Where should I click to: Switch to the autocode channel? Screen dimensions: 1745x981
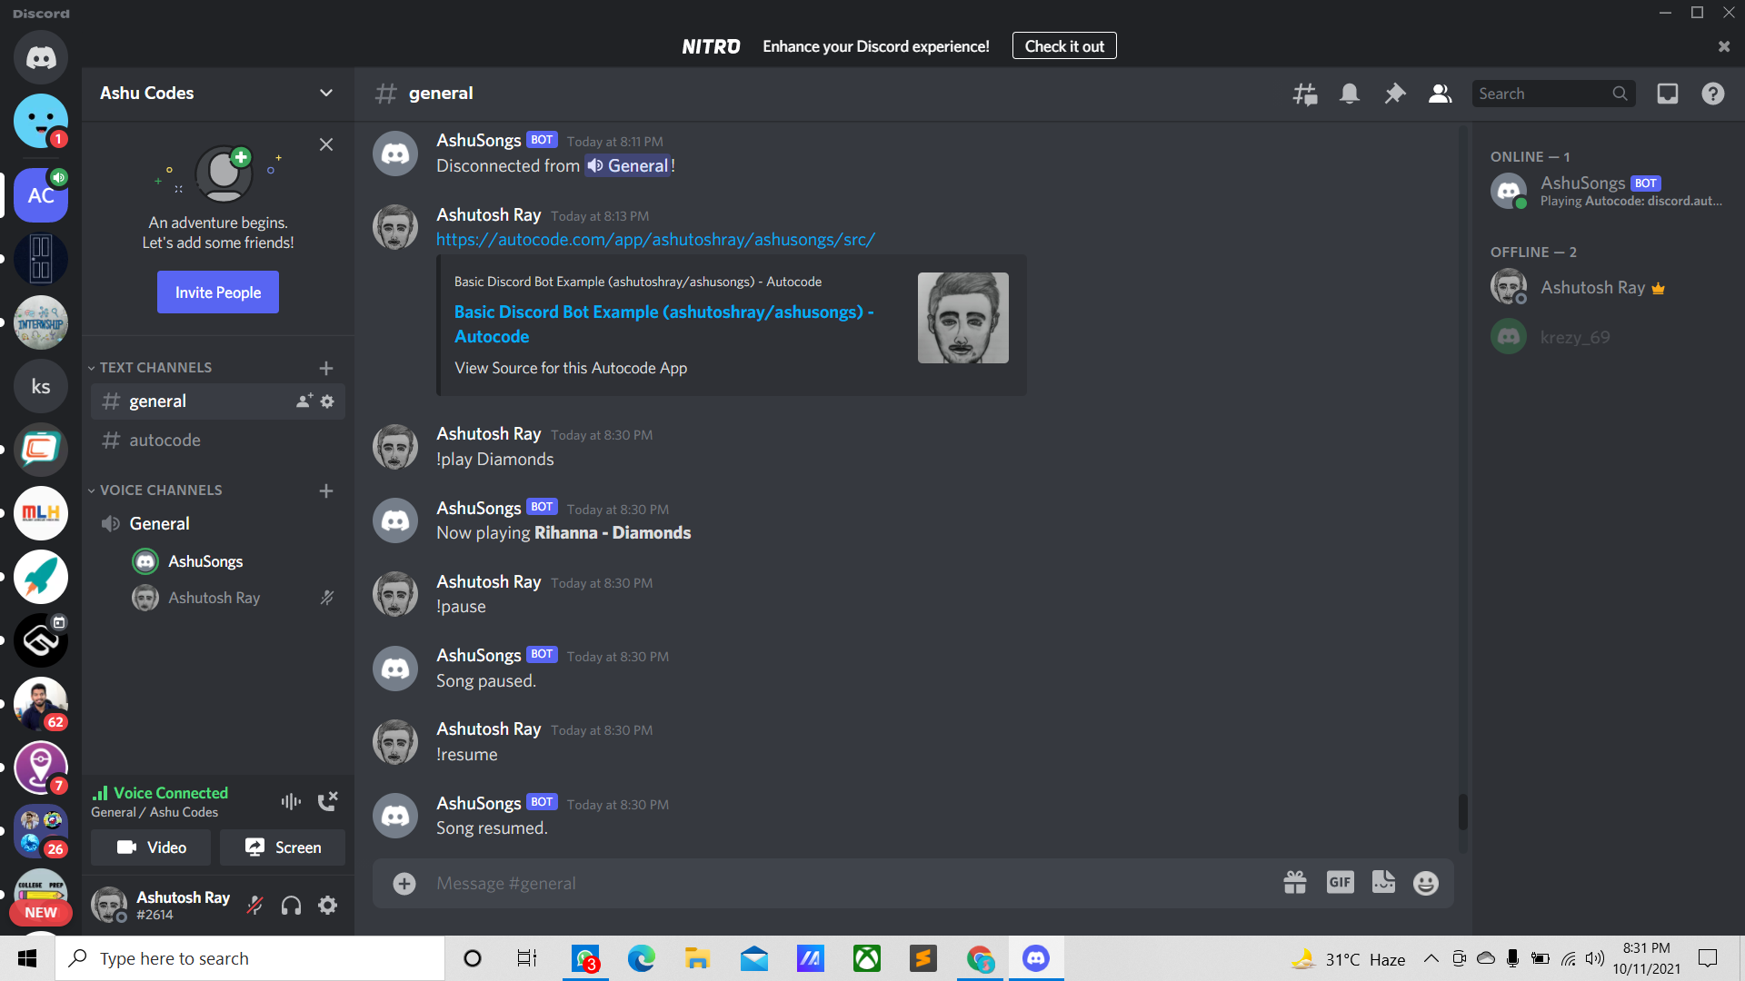point(165,440)
